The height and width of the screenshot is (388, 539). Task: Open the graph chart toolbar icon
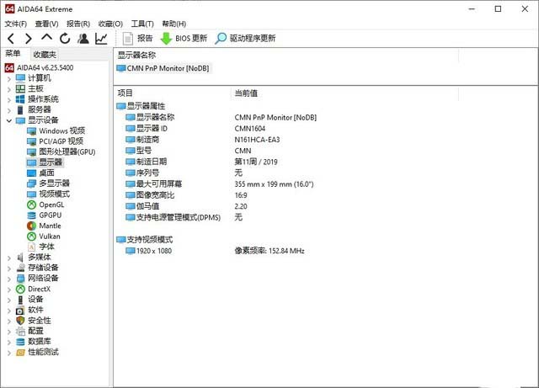(101, 39)
